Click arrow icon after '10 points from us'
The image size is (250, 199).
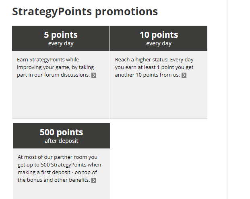click(184, 75)
